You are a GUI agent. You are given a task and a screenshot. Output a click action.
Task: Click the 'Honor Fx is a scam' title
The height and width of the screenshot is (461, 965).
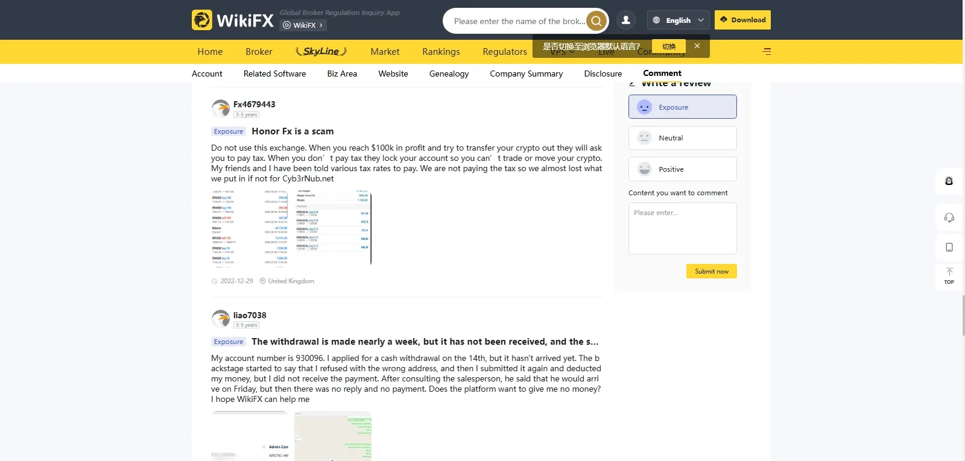(x=293, y=131)
